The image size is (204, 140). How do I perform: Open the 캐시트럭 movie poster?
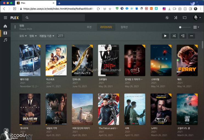[30, 109]
